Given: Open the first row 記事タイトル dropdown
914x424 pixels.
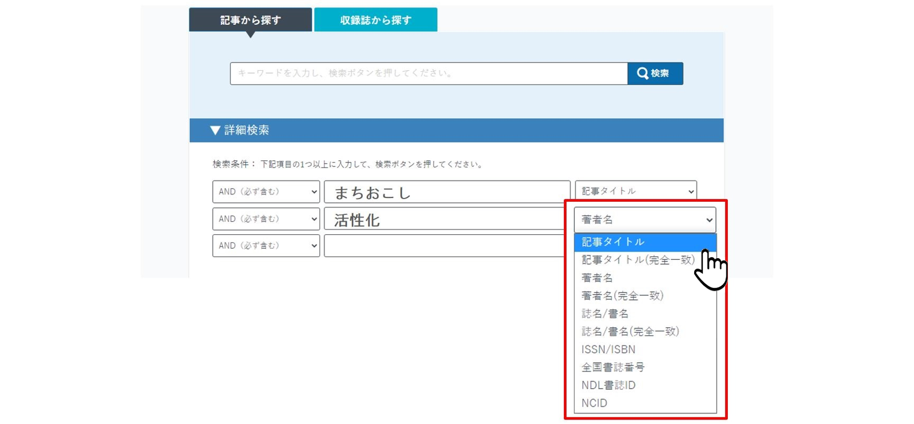Looking at the screenshot, I should 635,191.
